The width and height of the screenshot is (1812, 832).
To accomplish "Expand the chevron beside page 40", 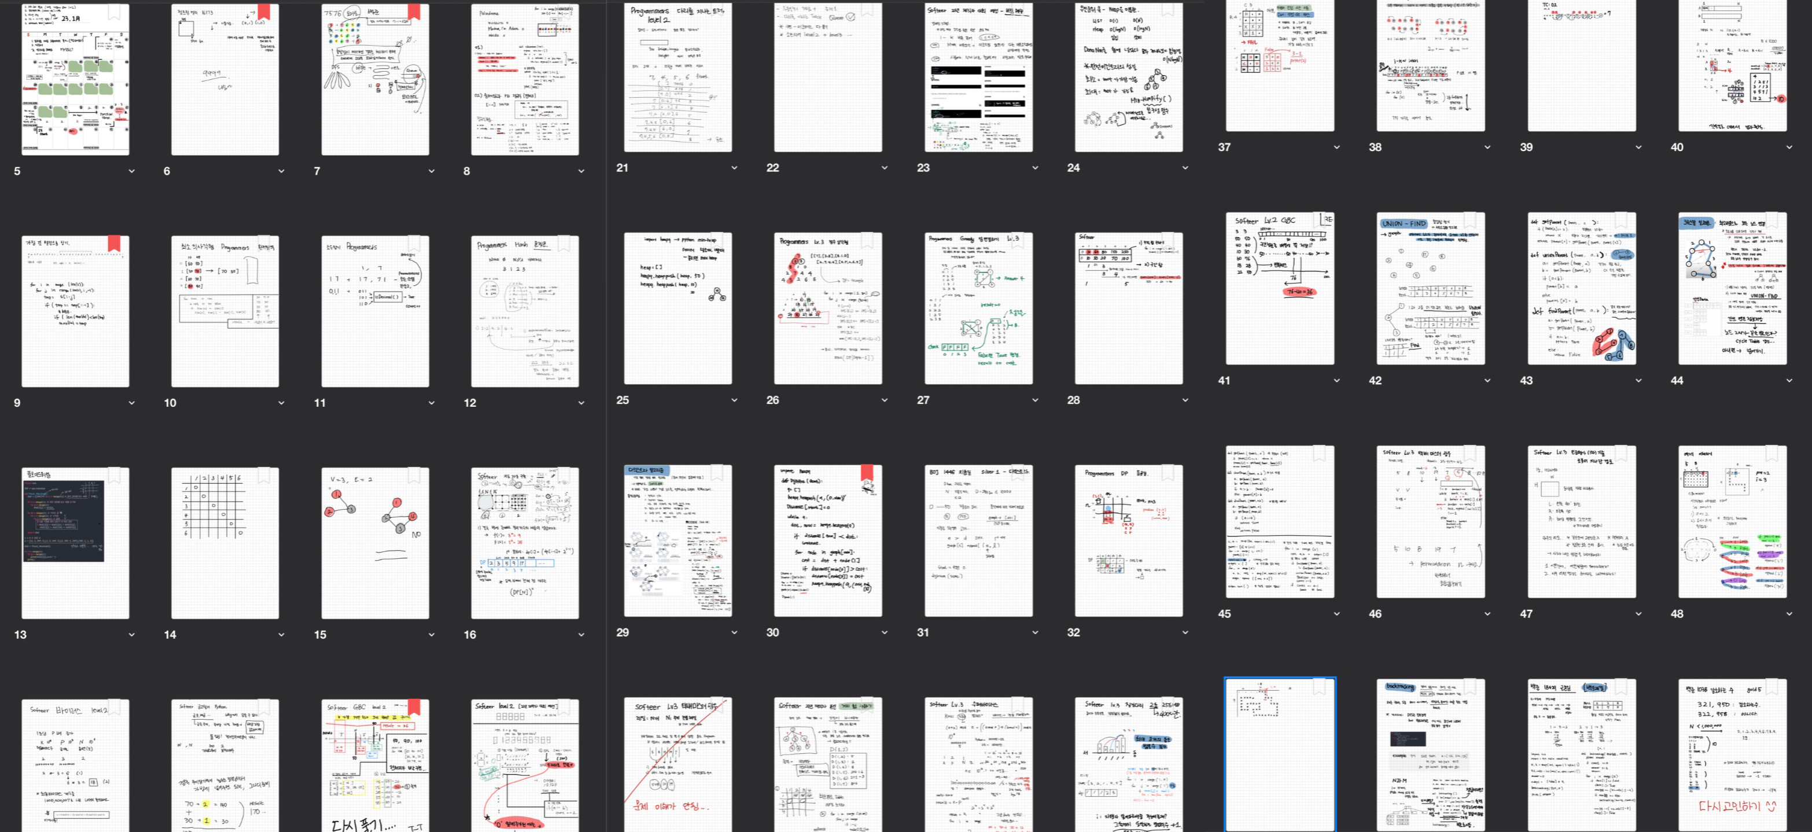I will point(1789,147).
